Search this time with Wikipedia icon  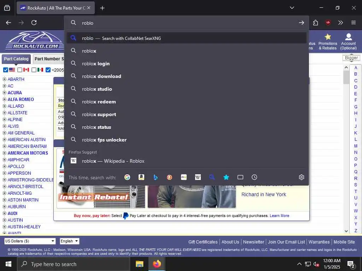(x=198, y=177)
